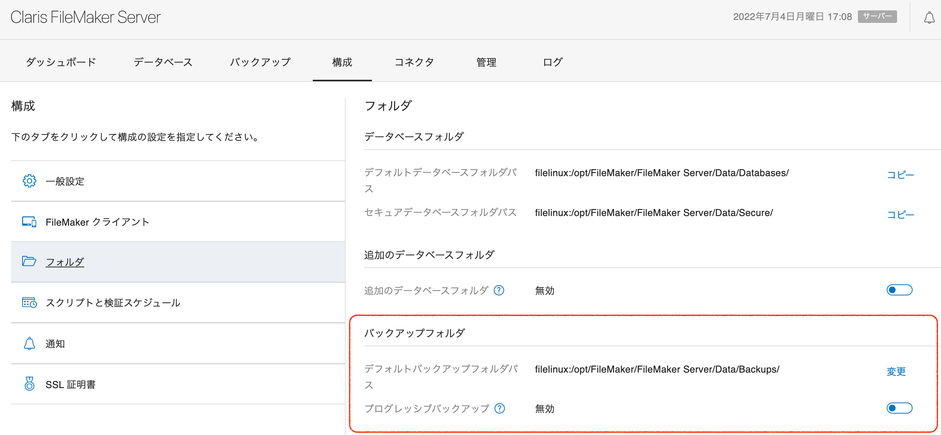This screenshot has width=941, height=435.
Task: Copy the default database folder path
Action: tap(900, 175)
